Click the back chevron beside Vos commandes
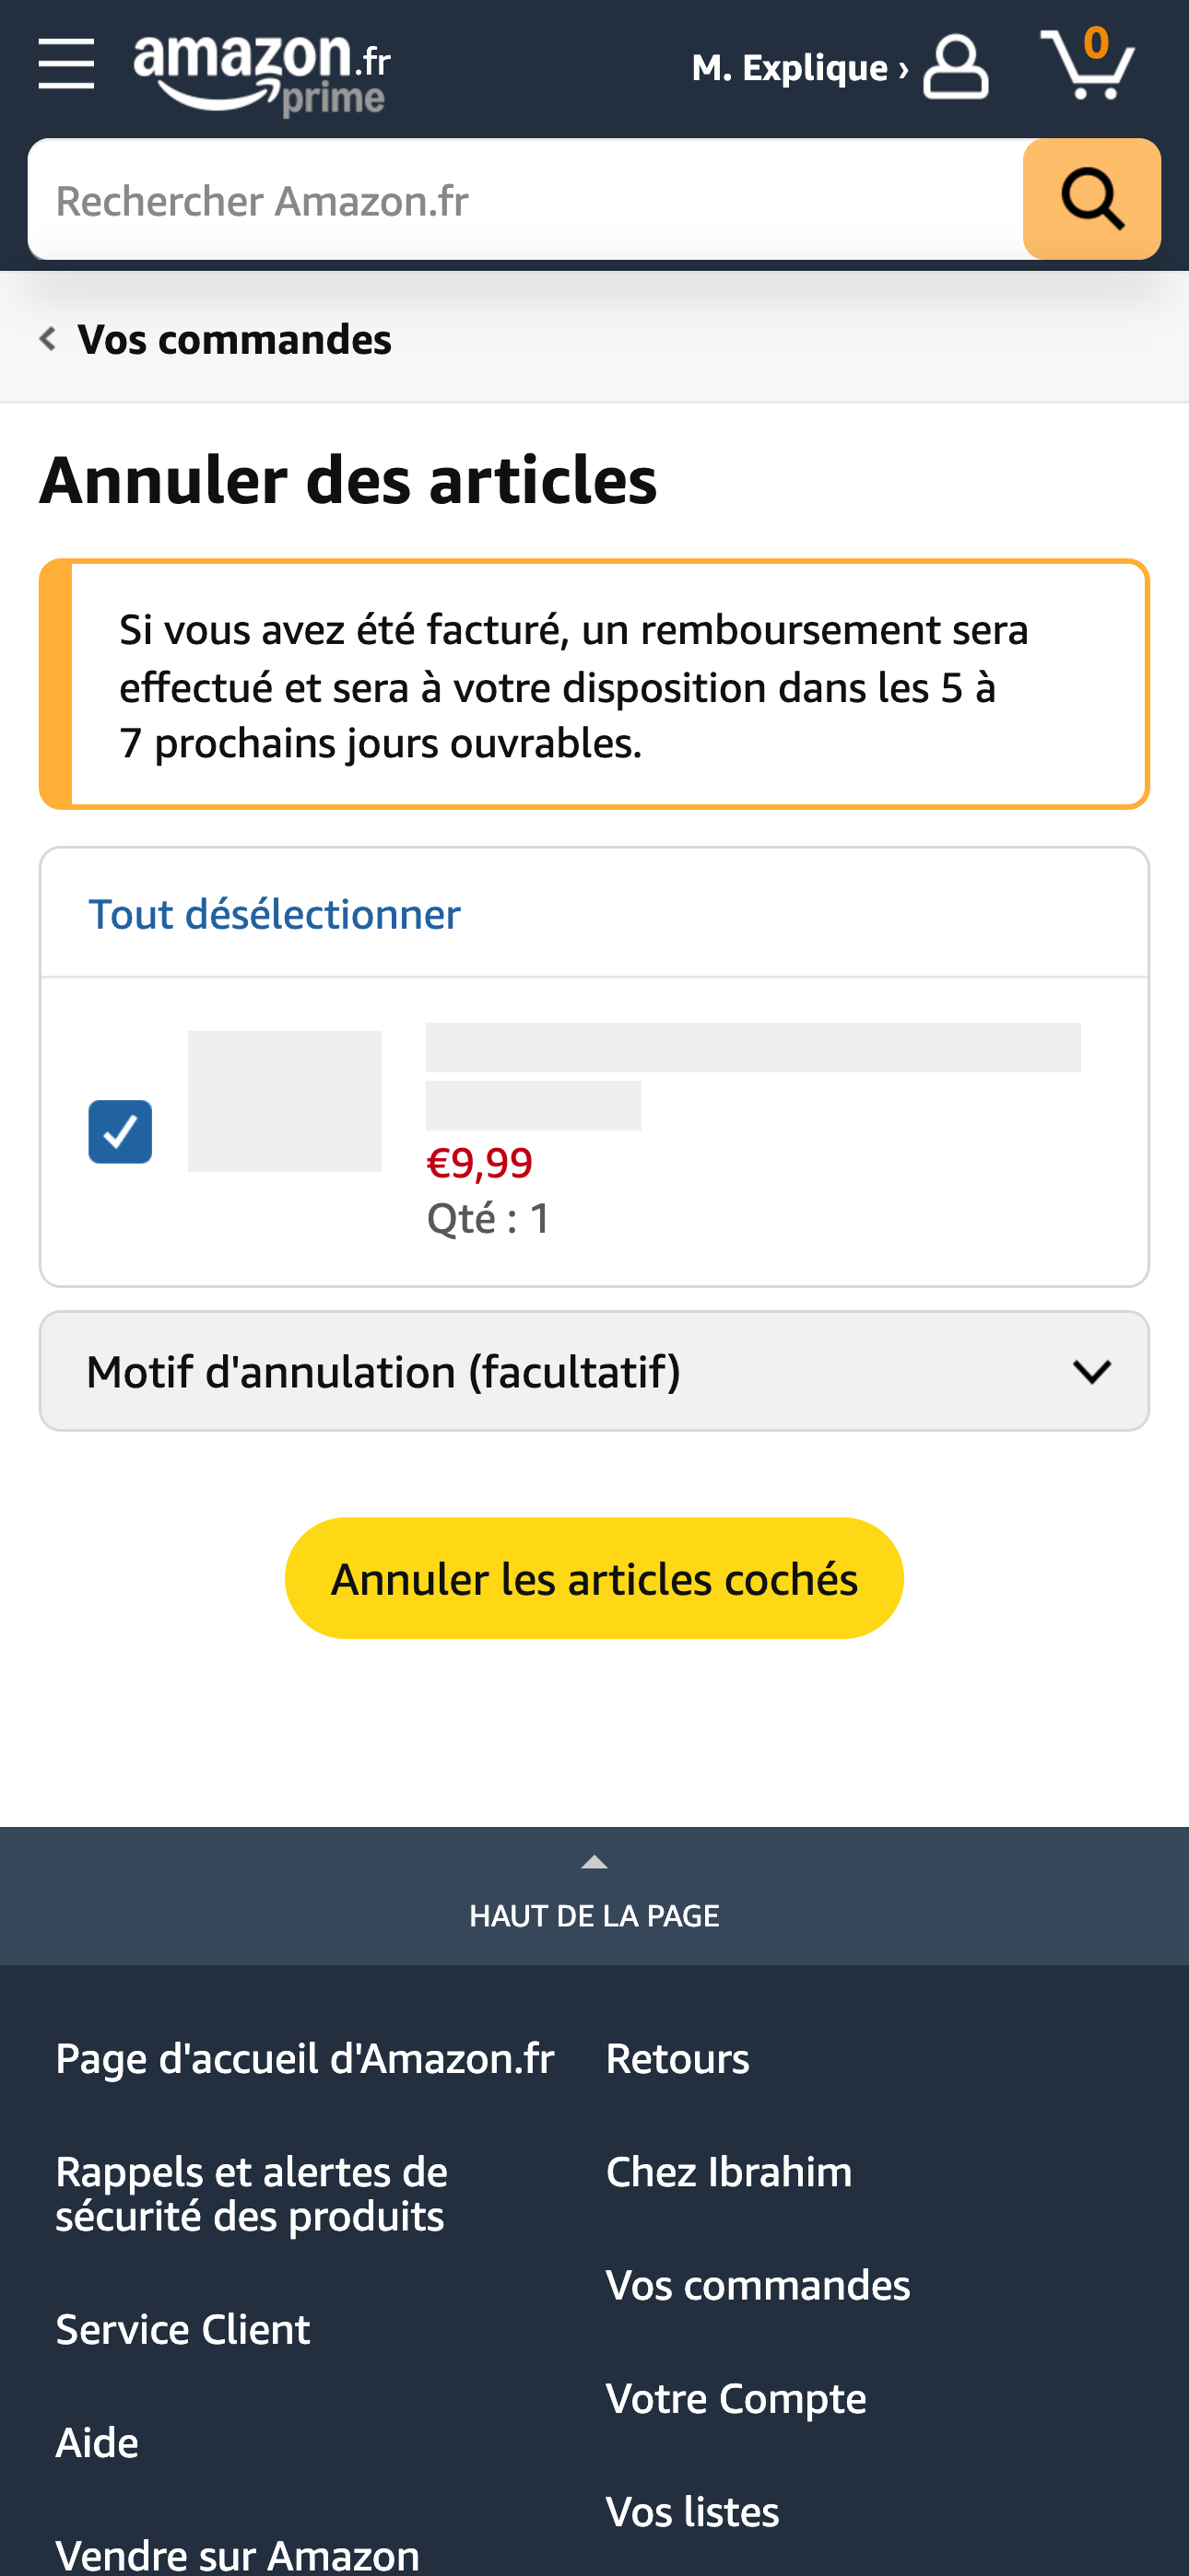 pyautogui.click(x=46, y=338)
